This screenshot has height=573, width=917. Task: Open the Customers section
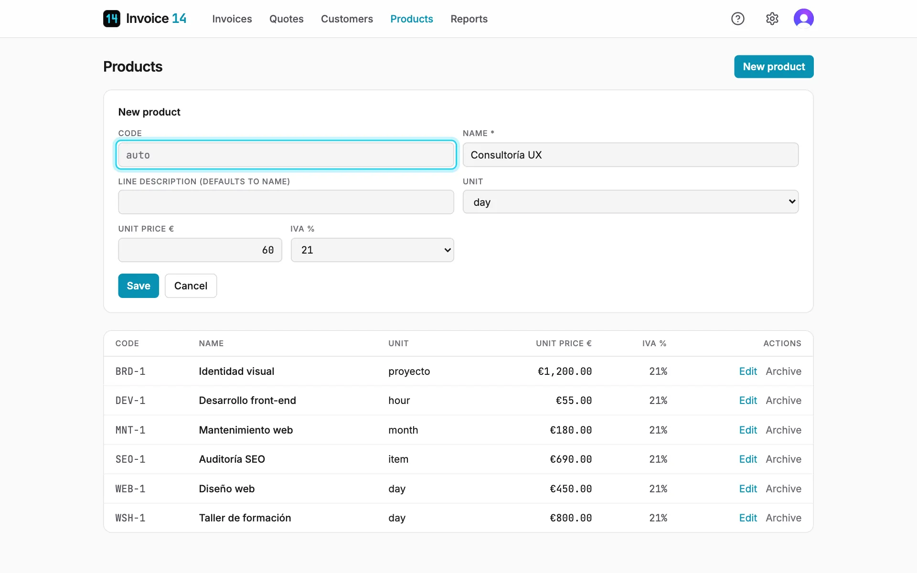pos(347,19)
